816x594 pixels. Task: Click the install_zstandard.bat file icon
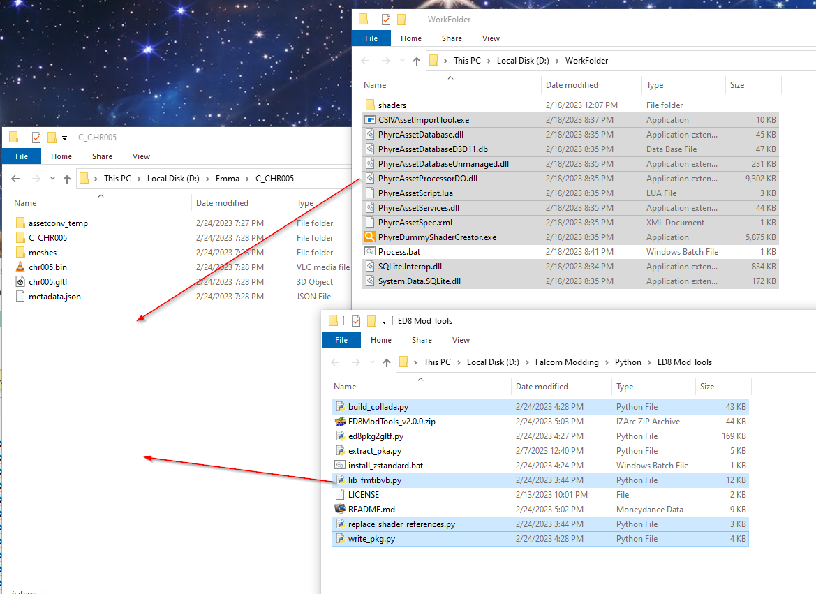pyautogui.click(x=340, y=466)
